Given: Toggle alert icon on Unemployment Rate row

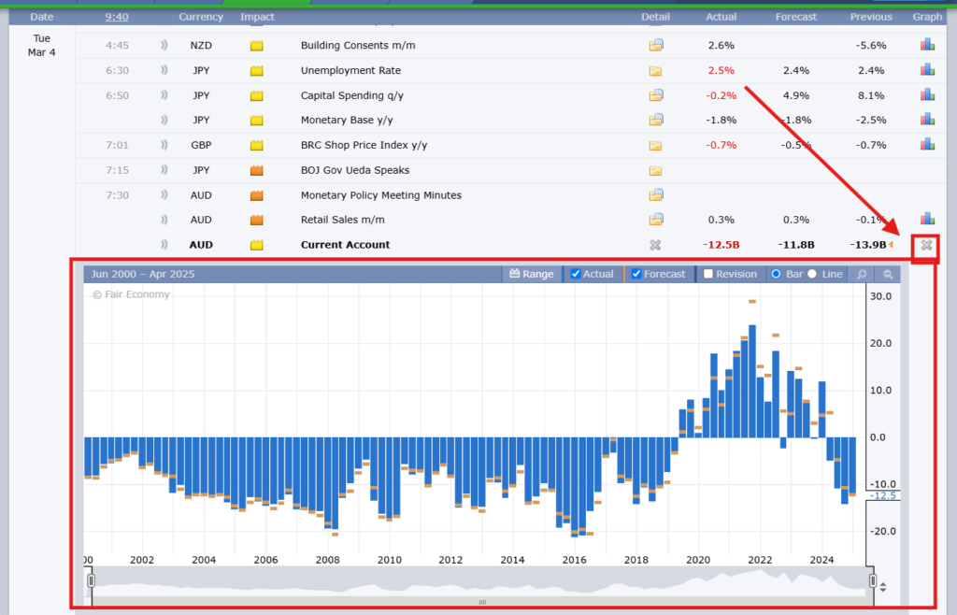Looking at the screenshot, I should [x=164, y=70].
